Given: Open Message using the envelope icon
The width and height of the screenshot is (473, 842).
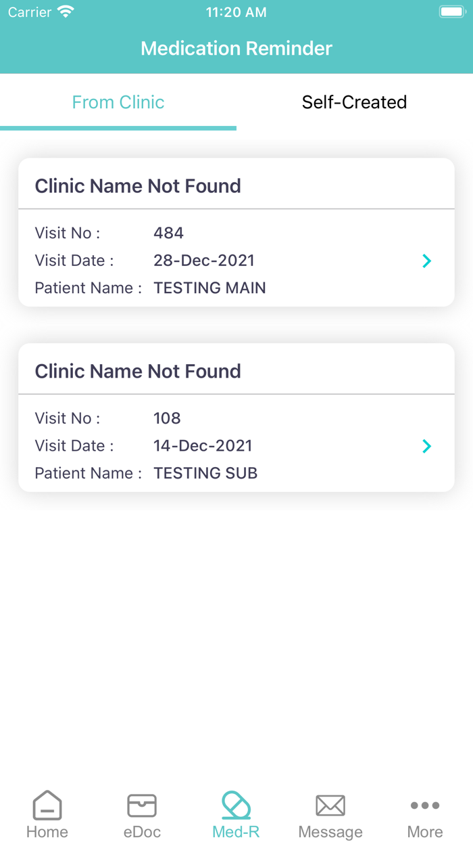Looking at the screenshot, I should click(x=330, y=805).
